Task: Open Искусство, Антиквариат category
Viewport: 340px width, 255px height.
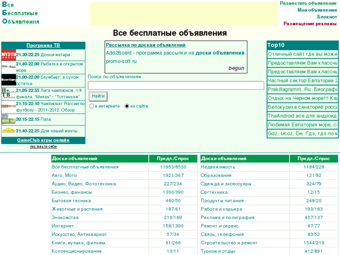Action: pos(79,234)
